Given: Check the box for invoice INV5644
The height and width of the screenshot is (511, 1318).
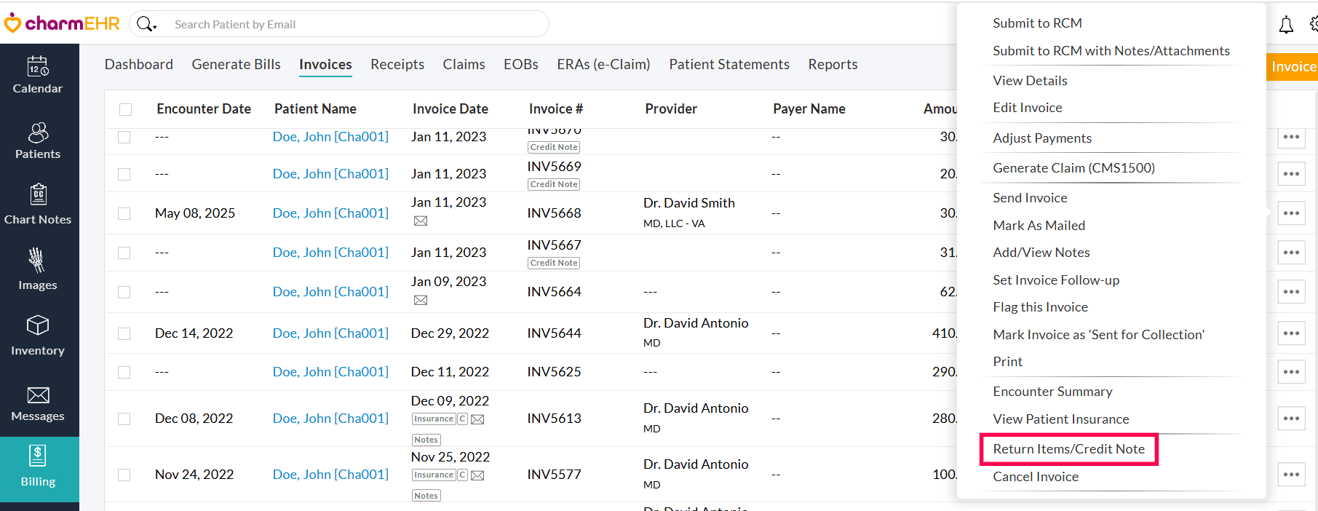Looking at the screenshot, I should click(x=124, y=333).
